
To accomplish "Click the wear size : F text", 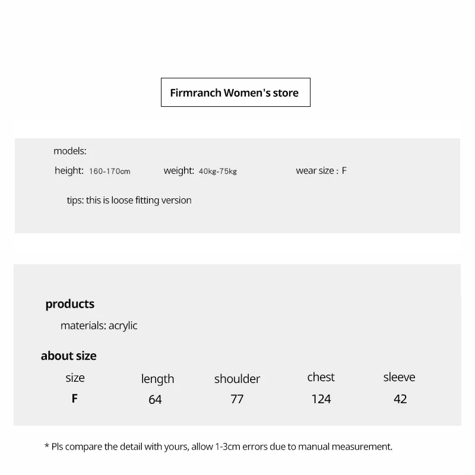I will [321, 171].
